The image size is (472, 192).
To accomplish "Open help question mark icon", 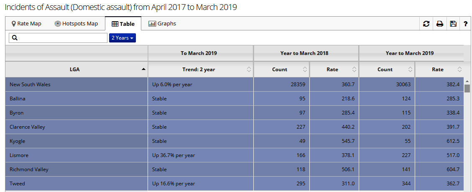I will 465,24.
